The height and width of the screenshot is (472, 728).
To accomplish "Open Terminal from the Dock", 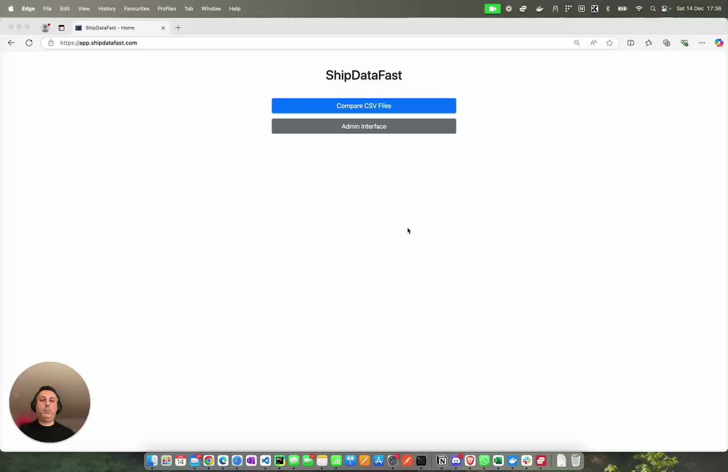I will (421, 460).
